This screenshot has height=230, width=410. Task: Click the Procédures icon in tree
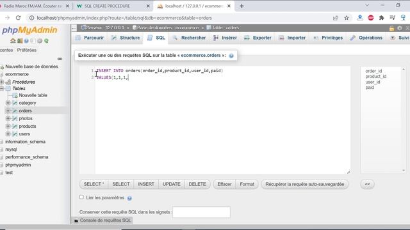pos(8,82)
